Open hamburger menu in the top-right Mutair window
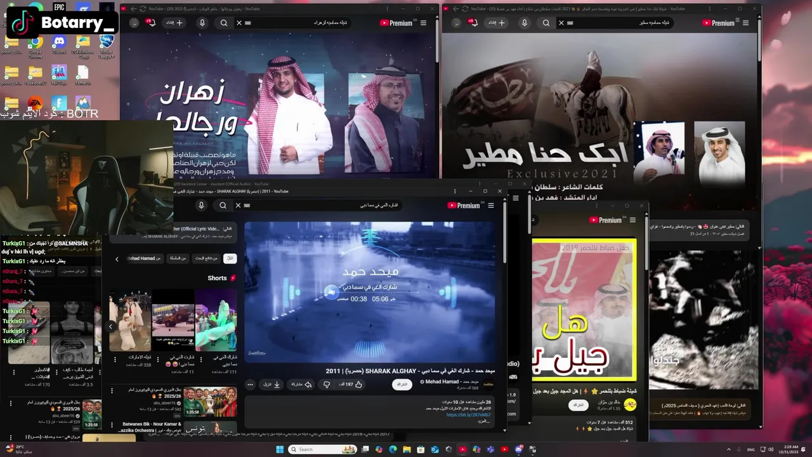Screen dimensions: 812x457 [x=745, y=23]
